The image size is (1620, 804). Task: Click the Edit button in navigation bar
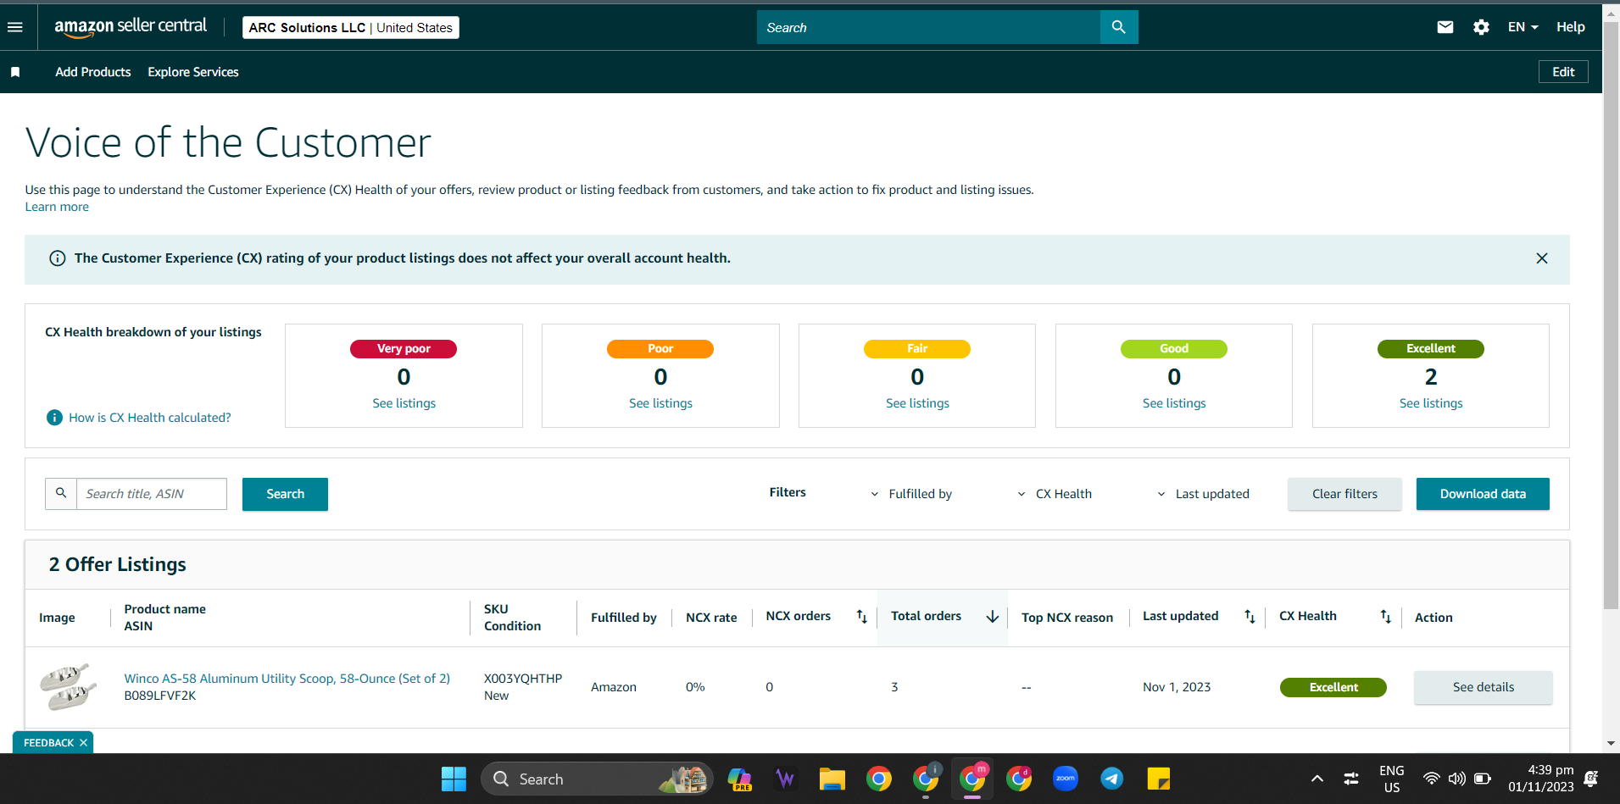tap(1563, 72)
